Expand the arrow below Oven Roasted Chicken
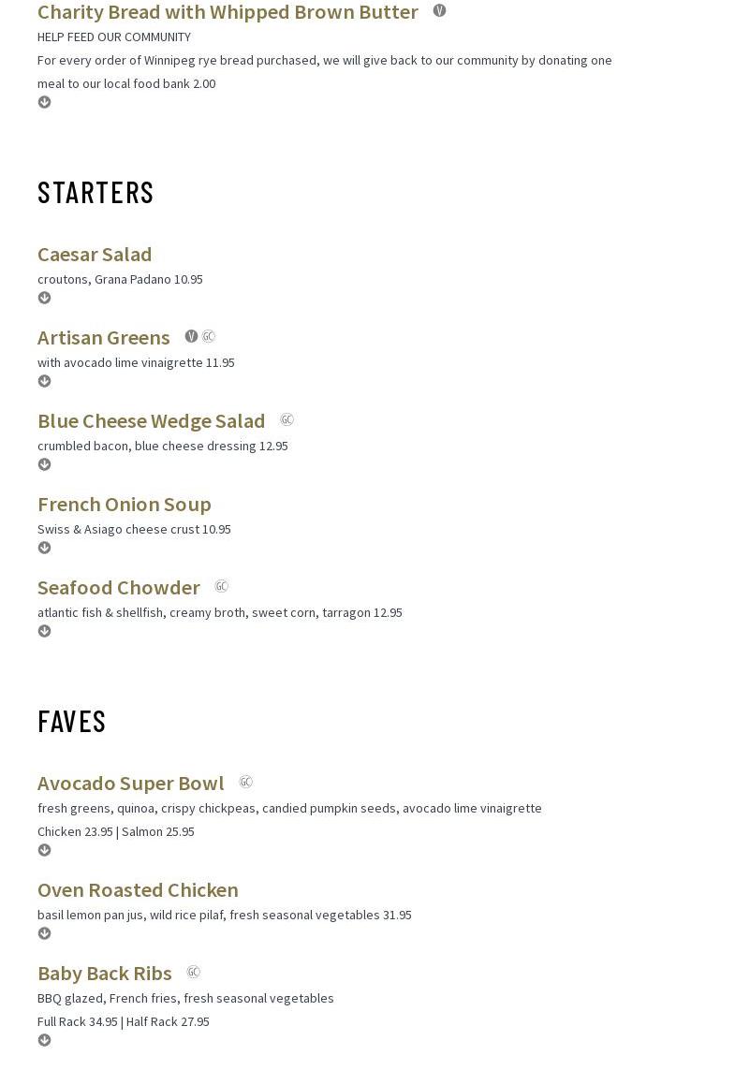735x1070 pixels. pos(44,933)
